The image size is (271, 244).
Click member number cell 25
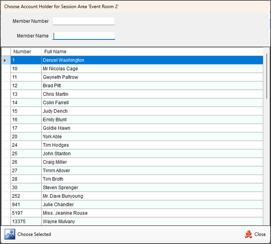point(26,154)
